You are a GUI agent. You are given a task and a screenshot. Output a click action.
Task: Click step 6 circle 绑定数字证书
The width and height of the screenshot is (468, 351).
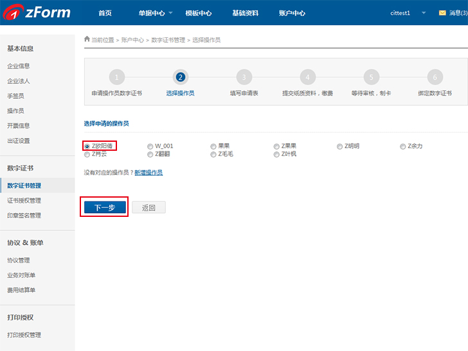(435, 77)
